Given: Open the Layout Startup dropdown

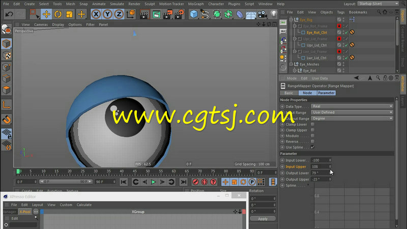Looking at the screenshot, I should click(x=378, y=4).
